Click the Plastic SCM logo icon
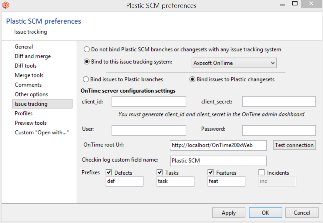 (5, 5)
